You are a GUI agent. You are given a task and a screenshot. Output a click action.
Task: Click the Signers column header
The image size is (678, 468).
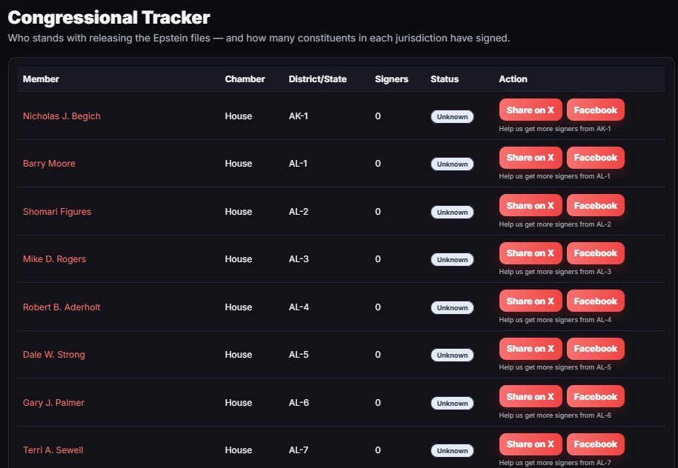[392, 79]
